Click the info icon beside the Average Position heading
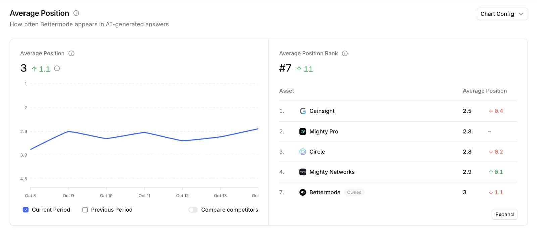 tap(76, 13)
